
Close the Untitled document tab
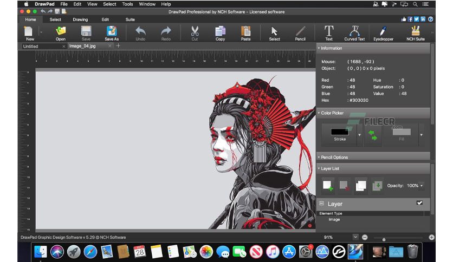point(64,46)
